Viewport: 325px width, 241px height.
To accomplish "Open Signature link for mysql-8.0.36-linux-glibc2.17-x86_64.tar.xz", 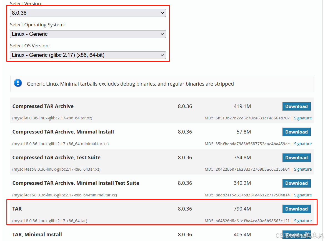I will coord(303,118).
